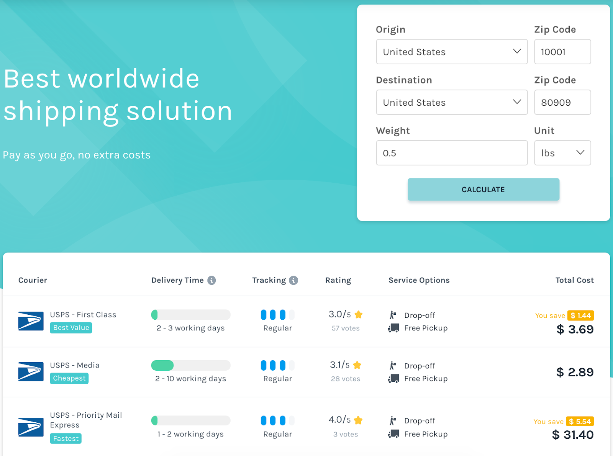The height and width of the screenshot is (456, 613).
Task: Click the Weight input field
Action: [x=452, y=153]
